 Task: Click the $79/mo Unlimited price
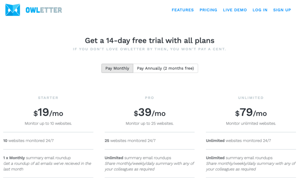pyautogui.click(x=251, y=112)
